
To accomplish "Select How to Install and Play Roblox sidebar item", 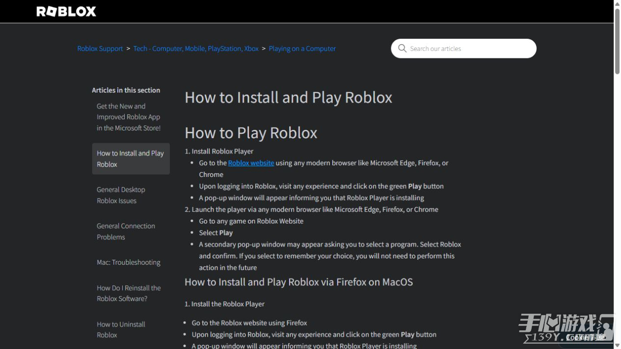I will click(131, 159).
